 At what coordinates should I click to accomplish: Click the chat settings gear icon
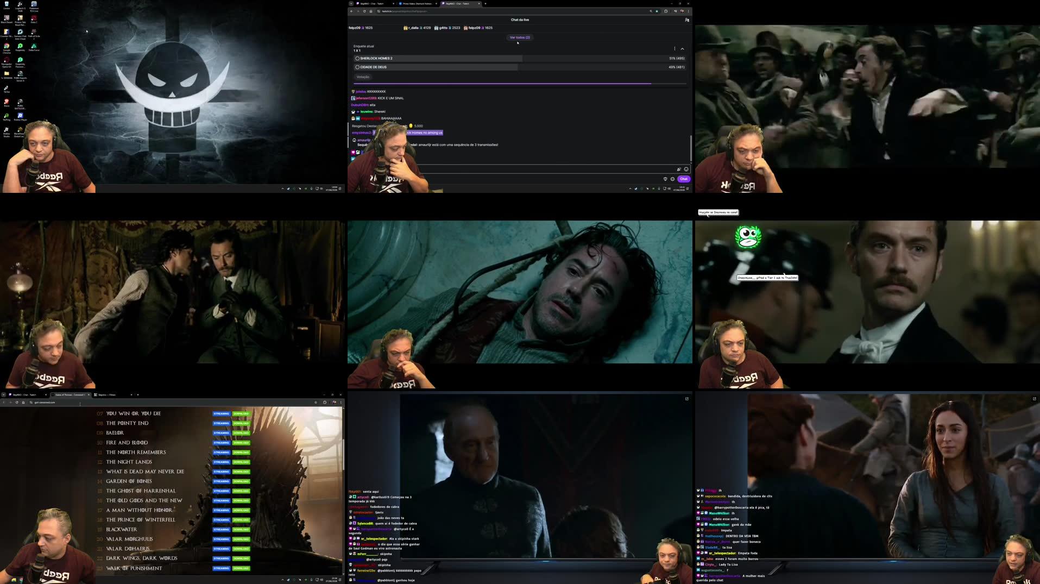[x=672, y=179]
